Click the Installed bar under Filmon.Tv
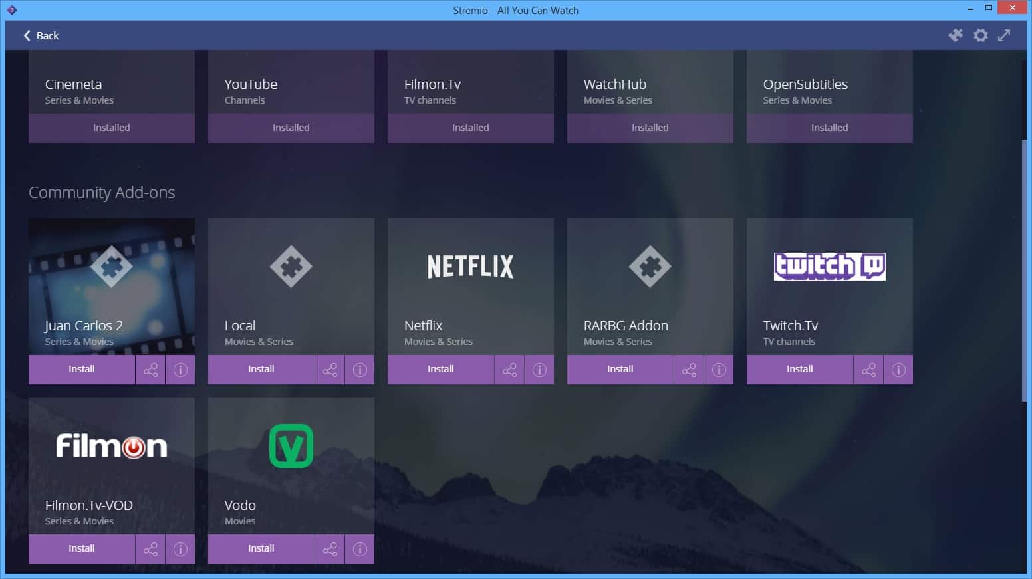 471,128
